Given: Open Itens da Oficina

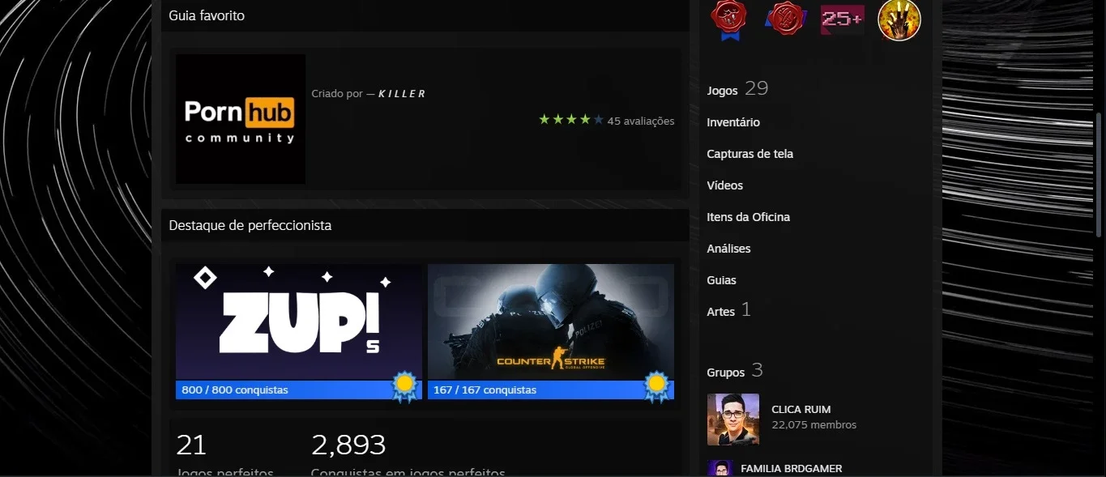Looking at the screenshot, I should pyautogui.click(x=749, y=217).
